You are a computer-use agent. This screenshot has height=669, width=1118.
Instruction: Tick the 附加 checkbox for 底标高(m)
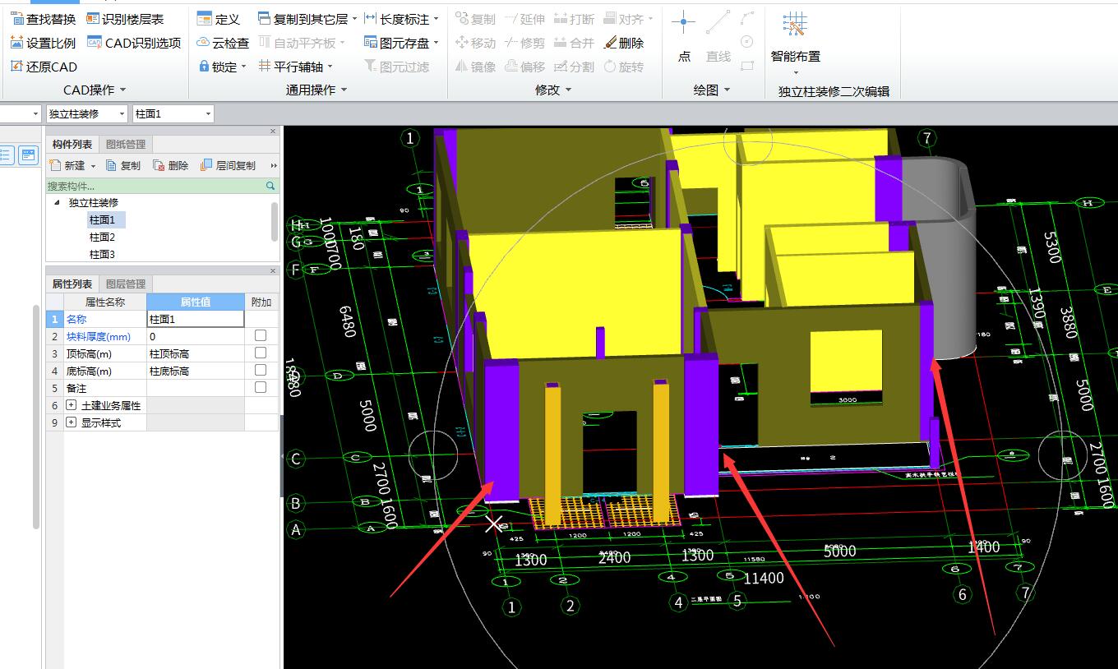pos(261,371)
